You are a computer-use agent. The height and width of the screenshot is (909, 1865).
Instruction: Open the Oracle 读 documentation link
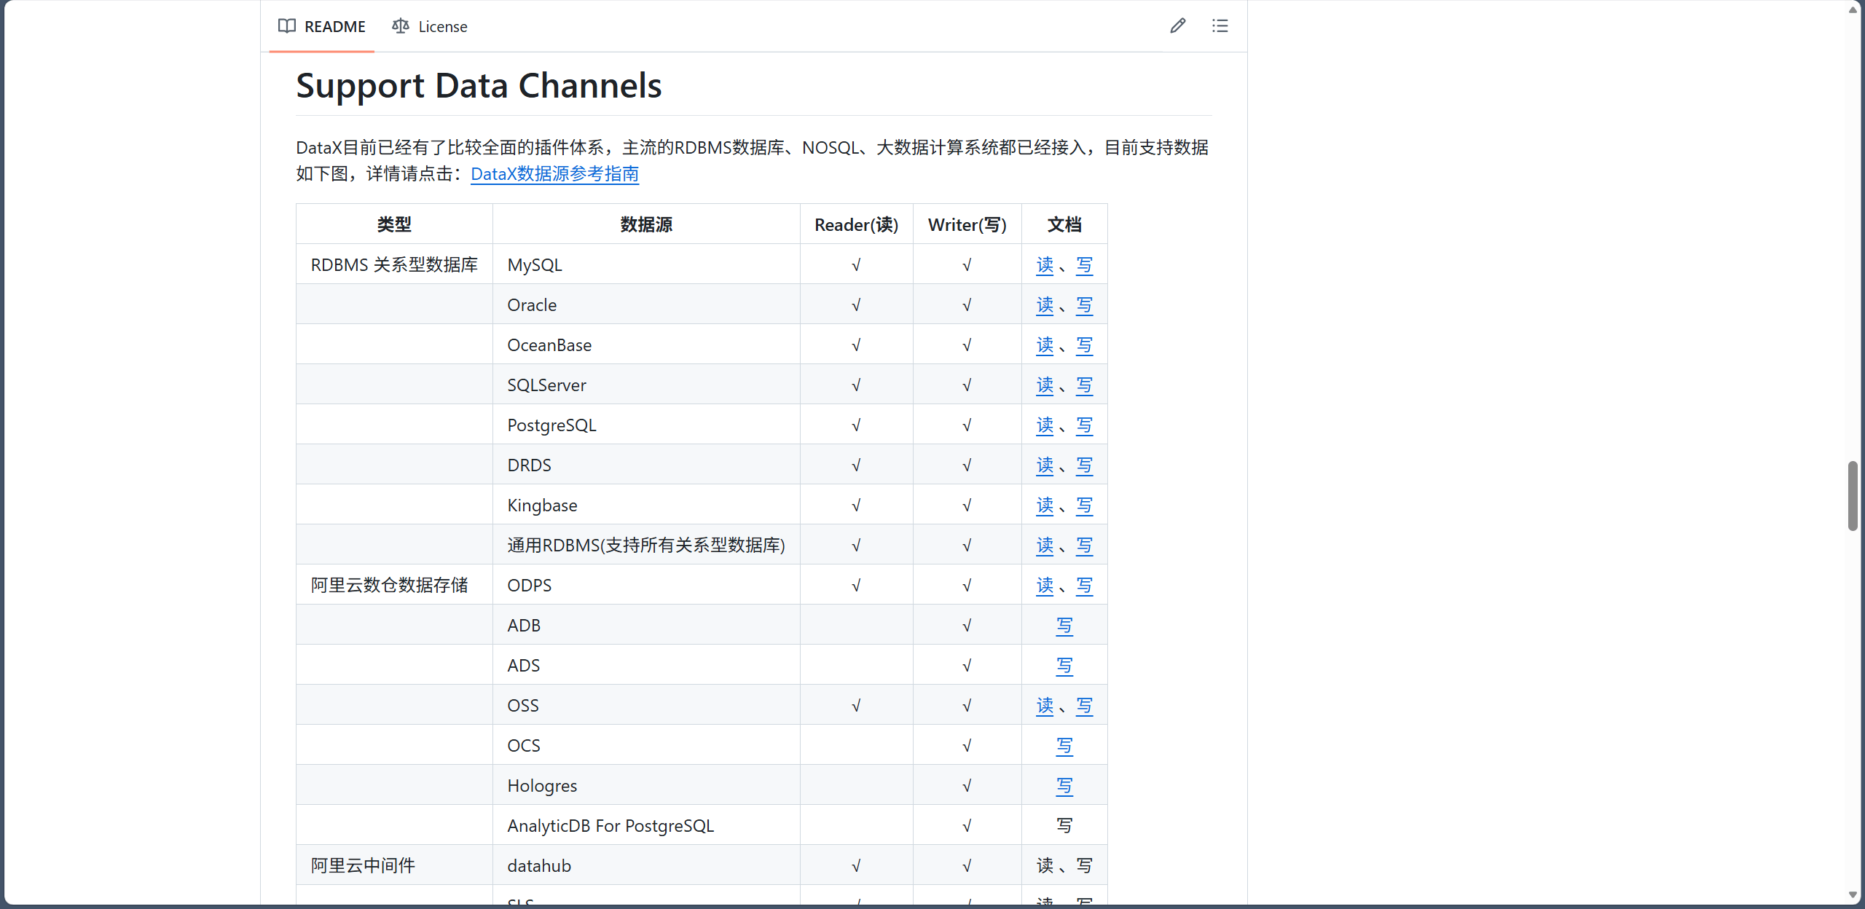tap(1045, 305)
